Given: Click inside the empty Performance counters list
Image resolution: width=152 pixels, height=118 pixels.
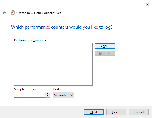Looking at the screenshot, I should 53,64.
